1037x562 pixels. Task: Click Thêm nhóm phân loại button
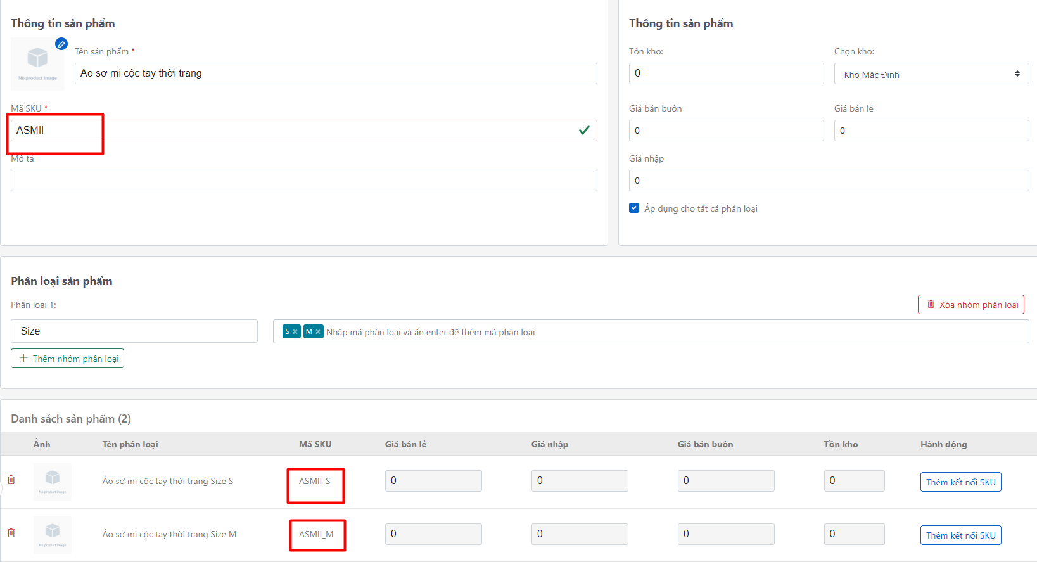(67, 358)
